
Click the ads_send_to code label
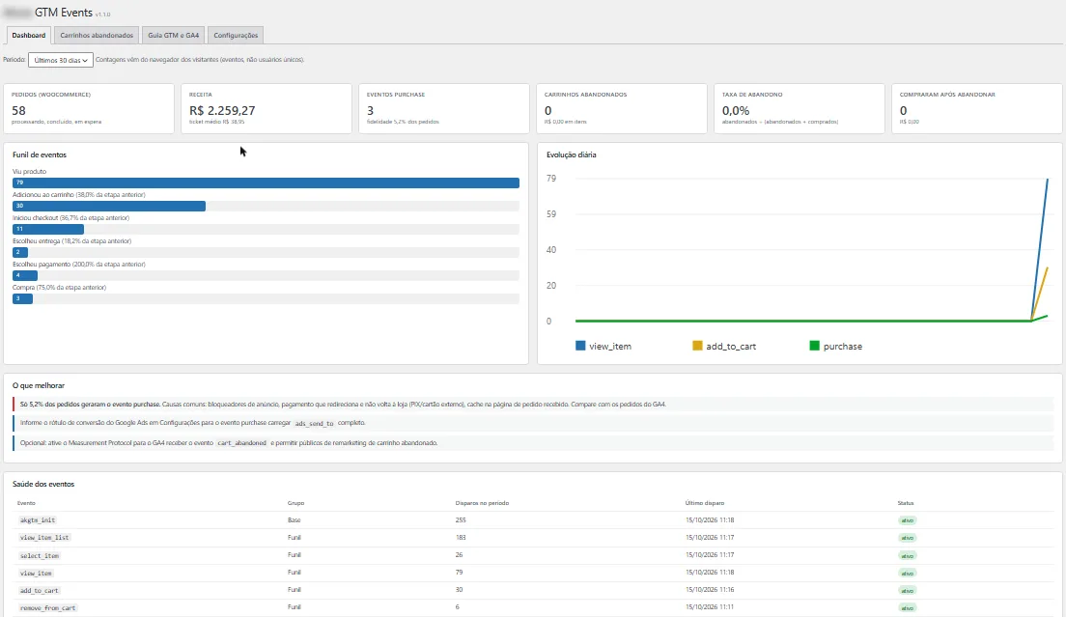coord(314,423)
